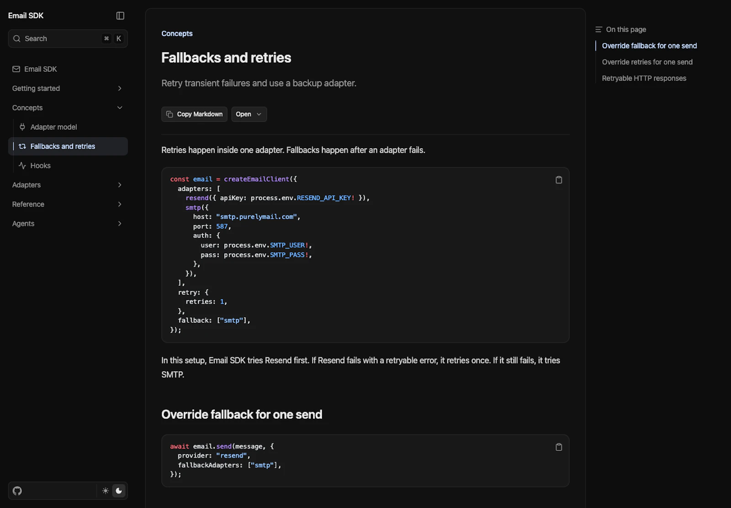Click the Email SDK logo title
The width and height of the screenshot is (731, 508).
[x=26, y=16]
